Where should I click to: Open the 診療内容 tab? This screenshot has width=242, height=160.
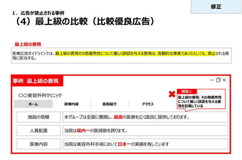(71, 104)
